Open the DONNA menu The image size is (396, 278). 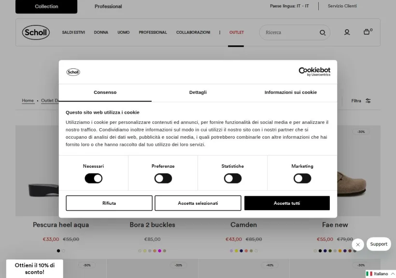tap(101, 32)
